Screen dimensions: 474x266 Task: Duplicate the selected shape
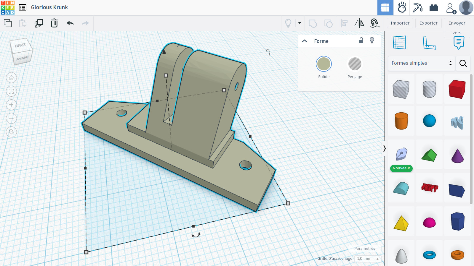point(39,23)
